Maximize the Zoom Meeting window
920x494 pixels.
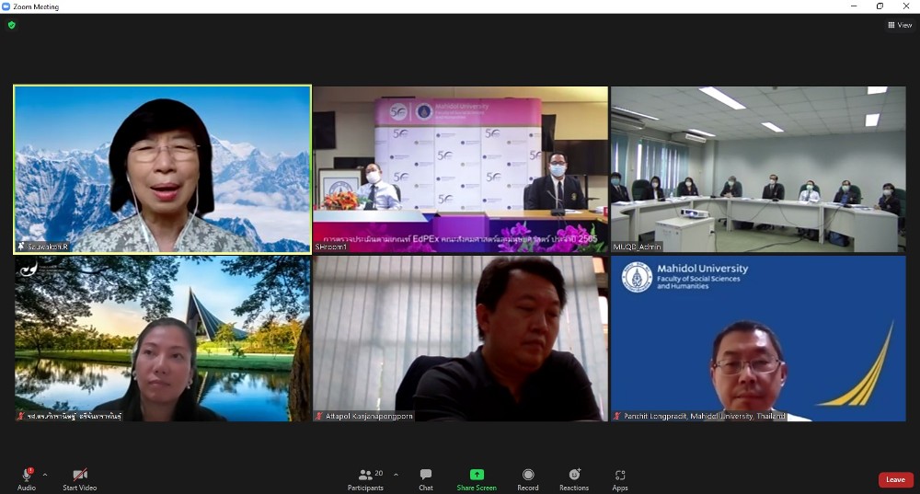click(x=880, y=6)
